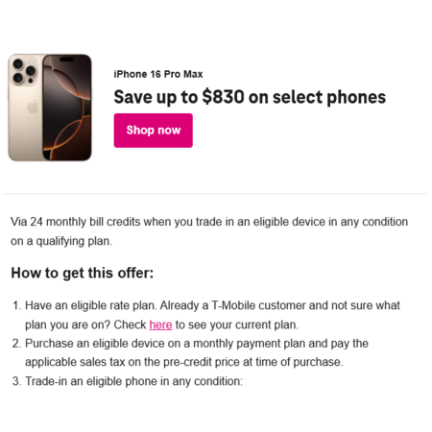The width and height of the screenshot is (432, 432).
Task: Click the list number '2.' marker
Action: 16,344
